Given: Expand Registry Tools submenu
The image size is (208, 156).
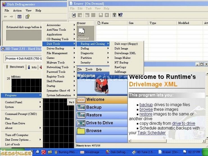Looking at the screenshot, I should [x=59, y=76].
